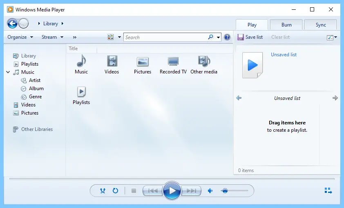Click the arrow before Library breadcrumb
Screen dimensions: 344x208
39,23
